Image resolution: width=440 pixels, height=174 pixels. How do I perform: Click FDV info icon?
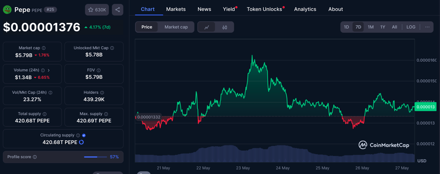coord(99,70)
